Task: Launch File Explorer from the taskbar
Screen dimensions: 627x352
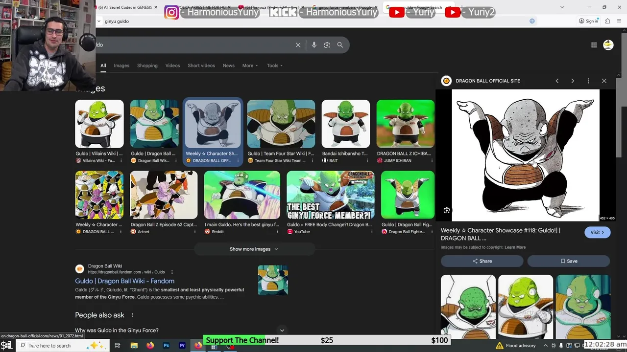Action: [x=134, y=346]
